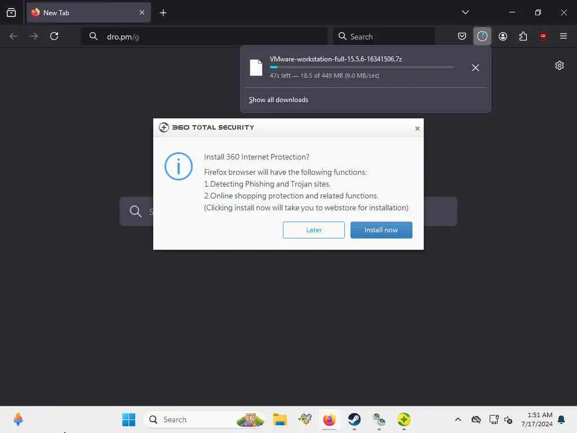
Task: Open the Extensions puzzle icon
Action: tap(523, 36)
